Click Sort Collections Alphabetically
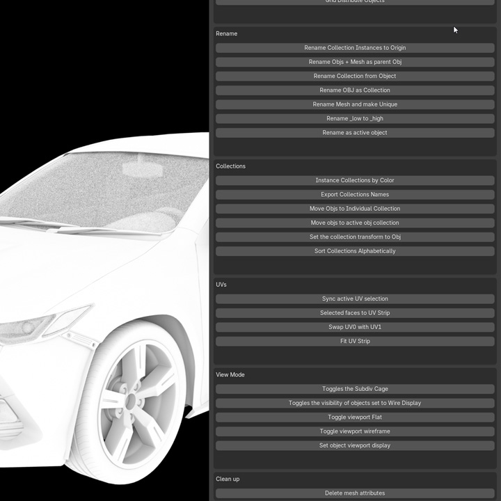 tap(355, 251)
